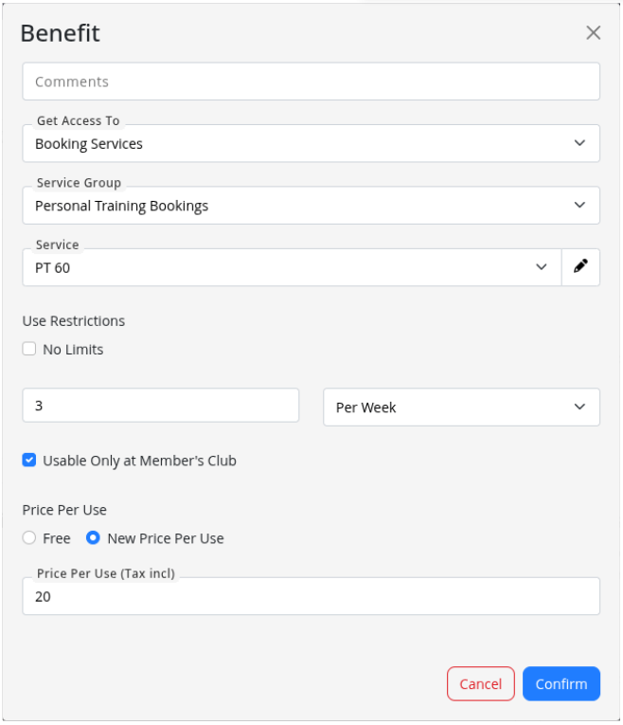Open the Booking Services dropdown field

(x=284, y=144)
